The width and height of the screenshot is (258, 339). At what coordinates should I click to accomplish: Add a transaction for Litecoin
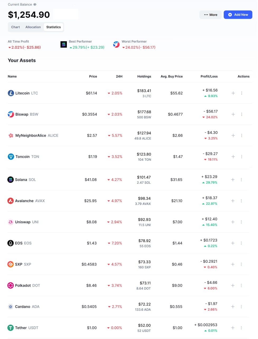click(x=233, y=93)
